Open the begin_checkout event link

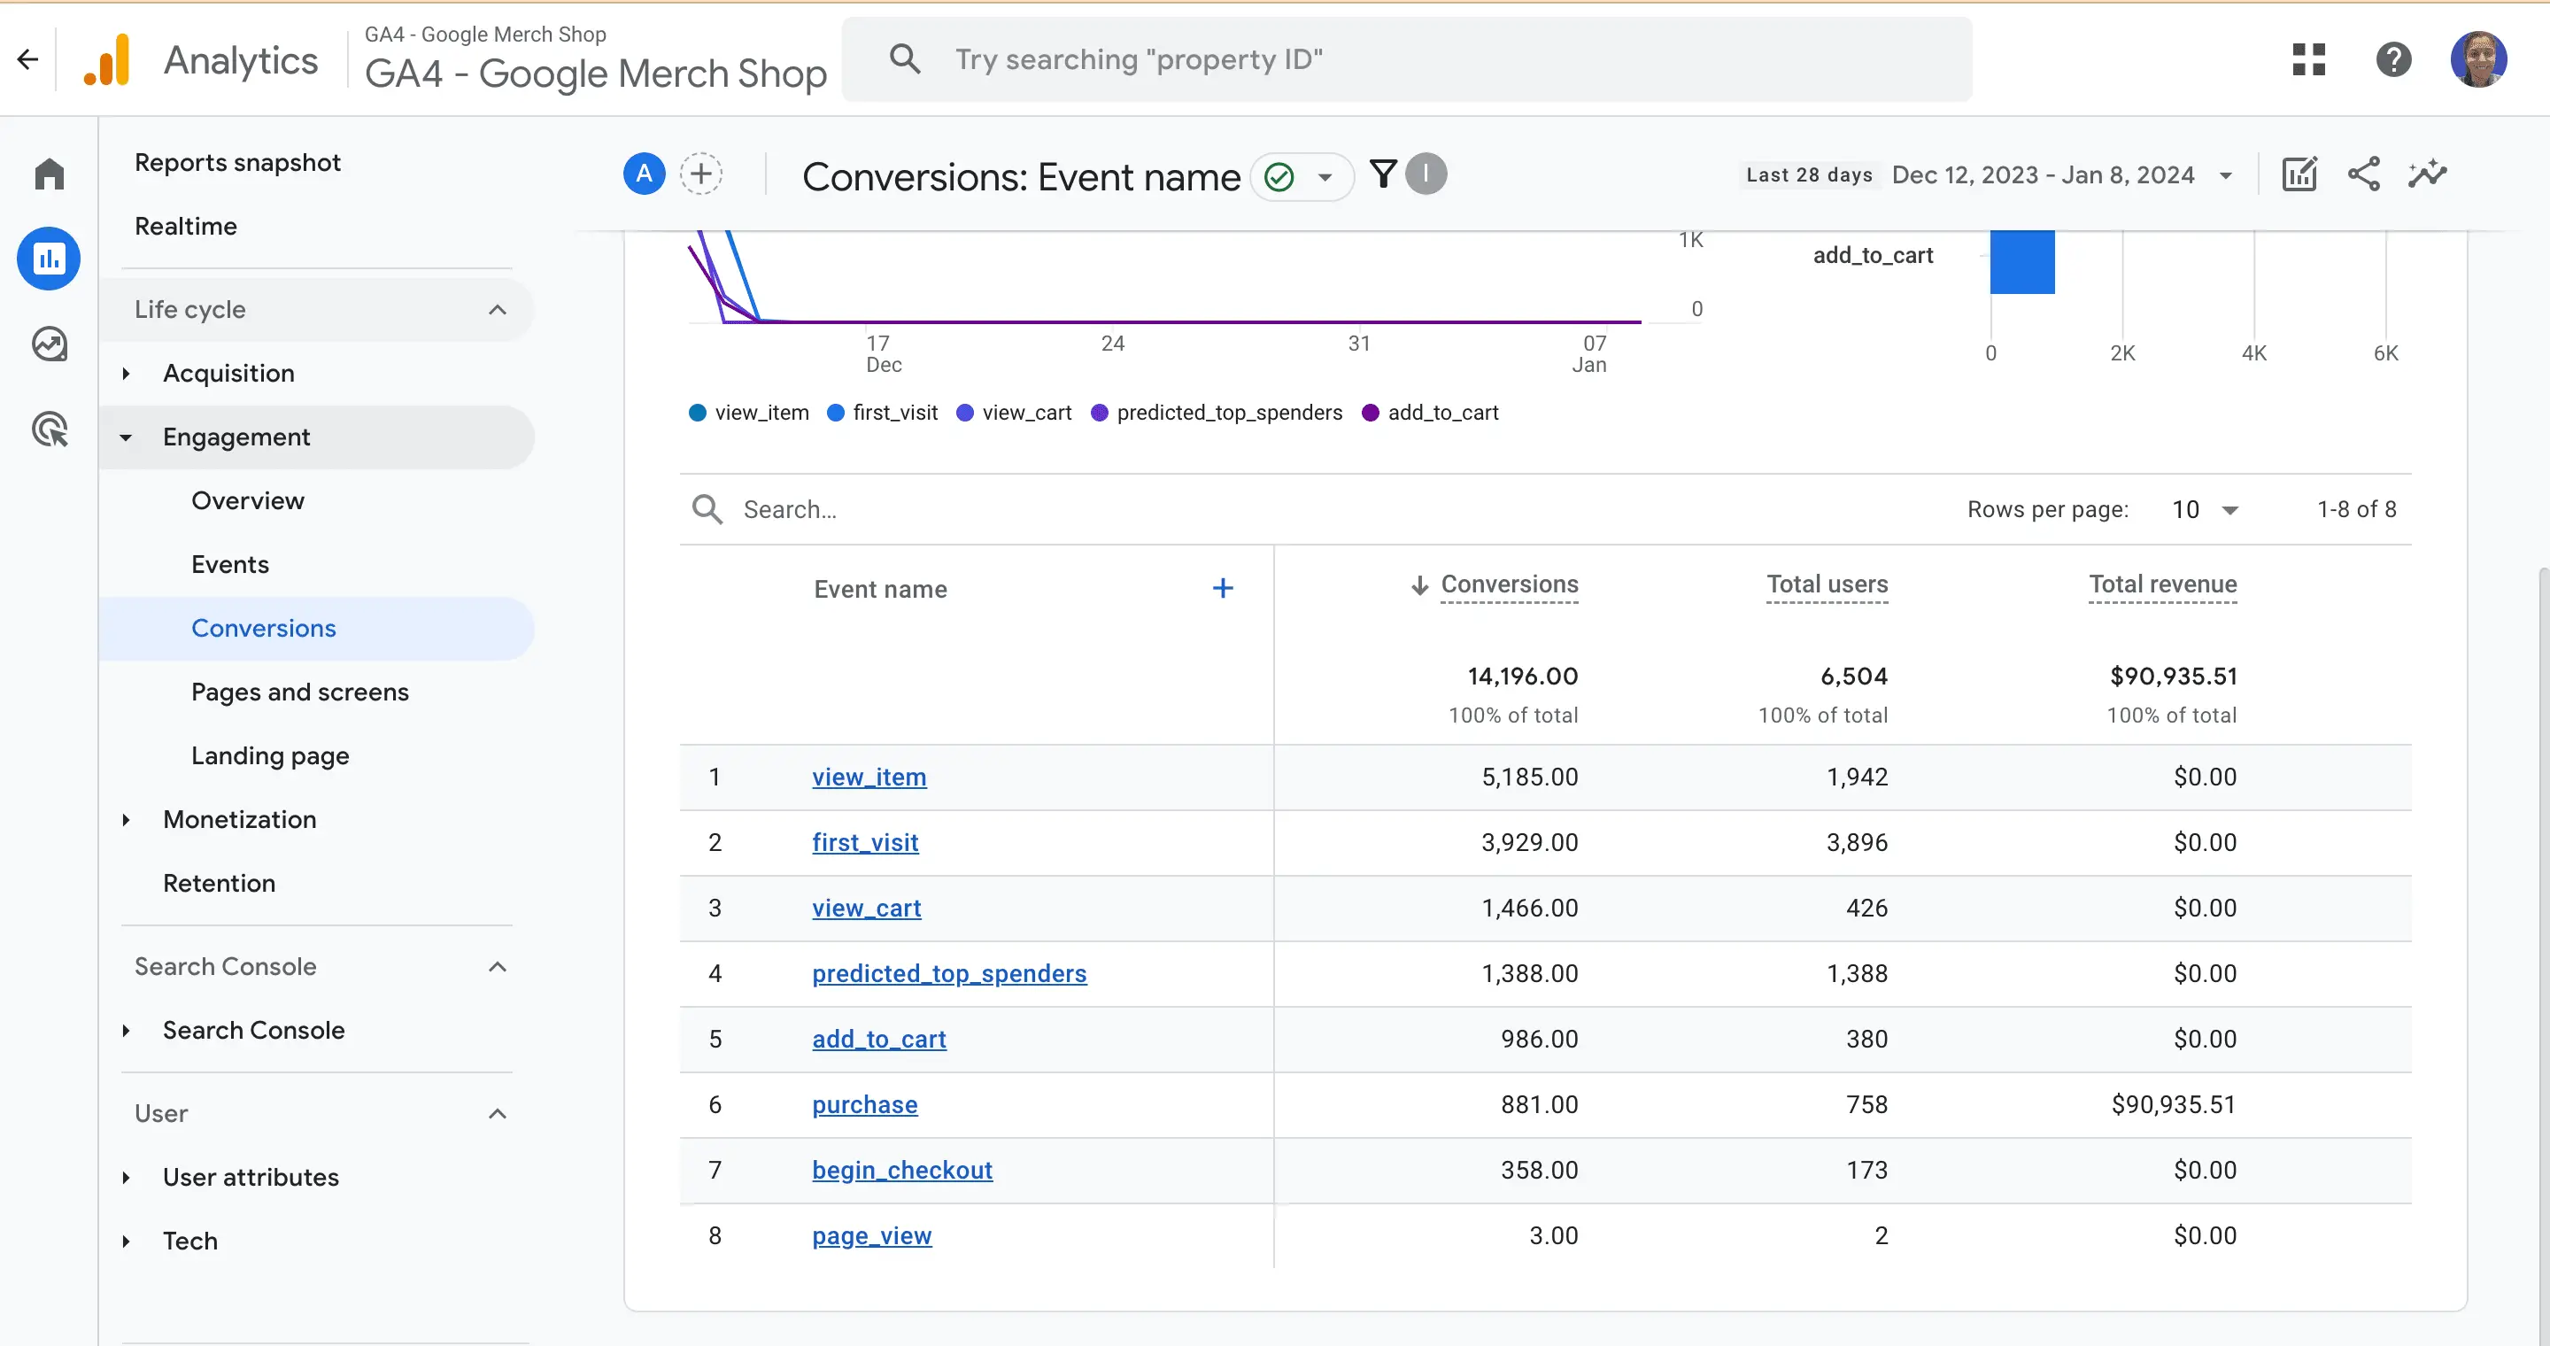pos(902,1170)
